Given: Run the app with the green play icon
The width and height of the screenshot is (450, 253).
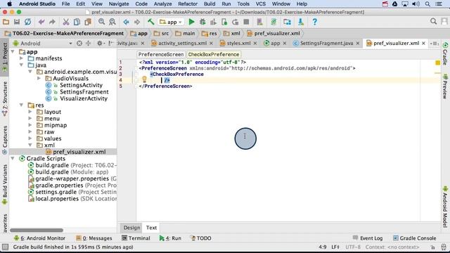Looking at the screenshot, I should pos(191,22).
